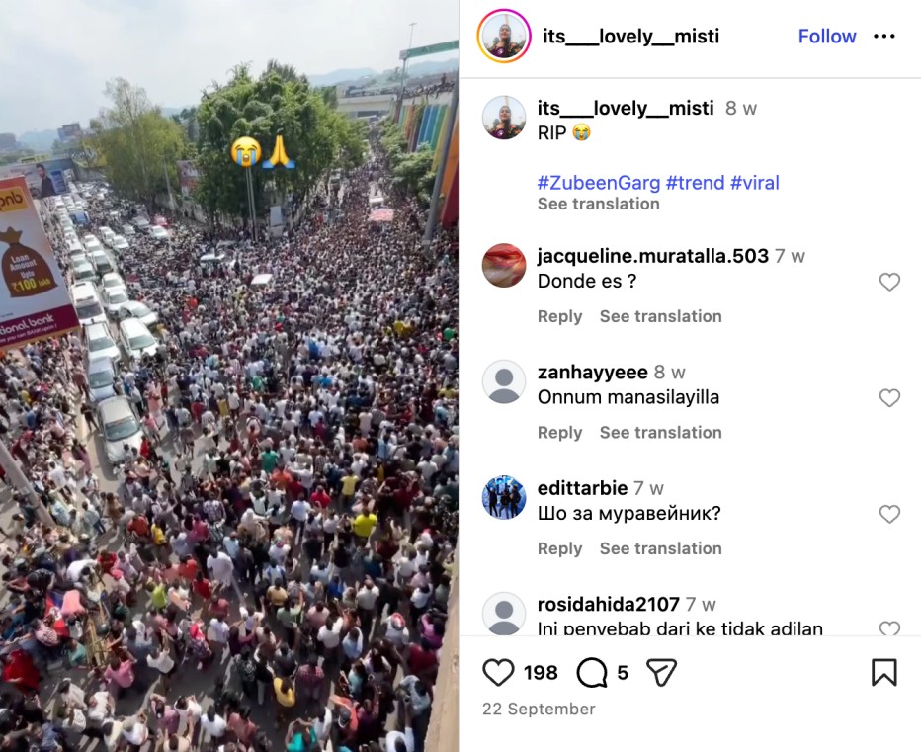The width and height of the screenshot is (921, 752).
Task: Open its___lovely__misti header profile picture
Action: (504, 37)
